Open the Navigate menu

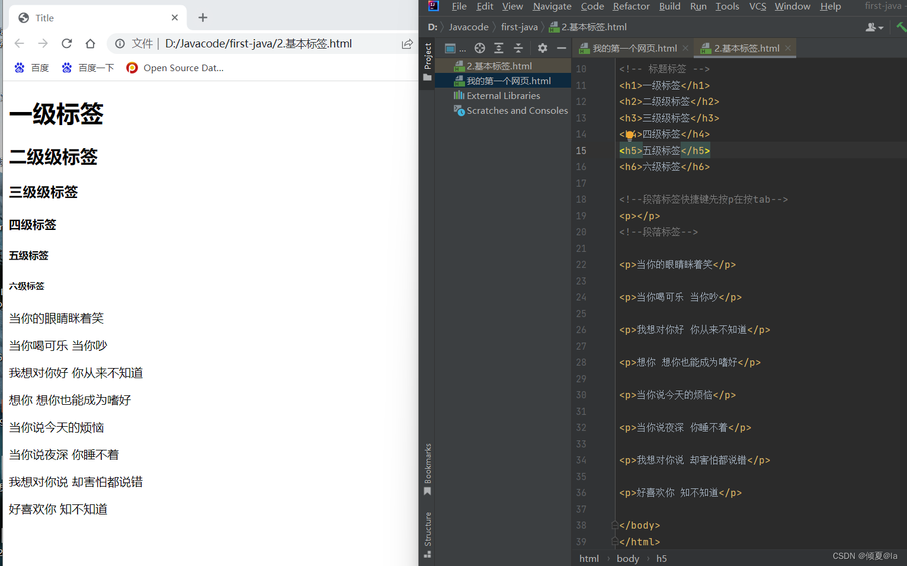click(552, 6)
